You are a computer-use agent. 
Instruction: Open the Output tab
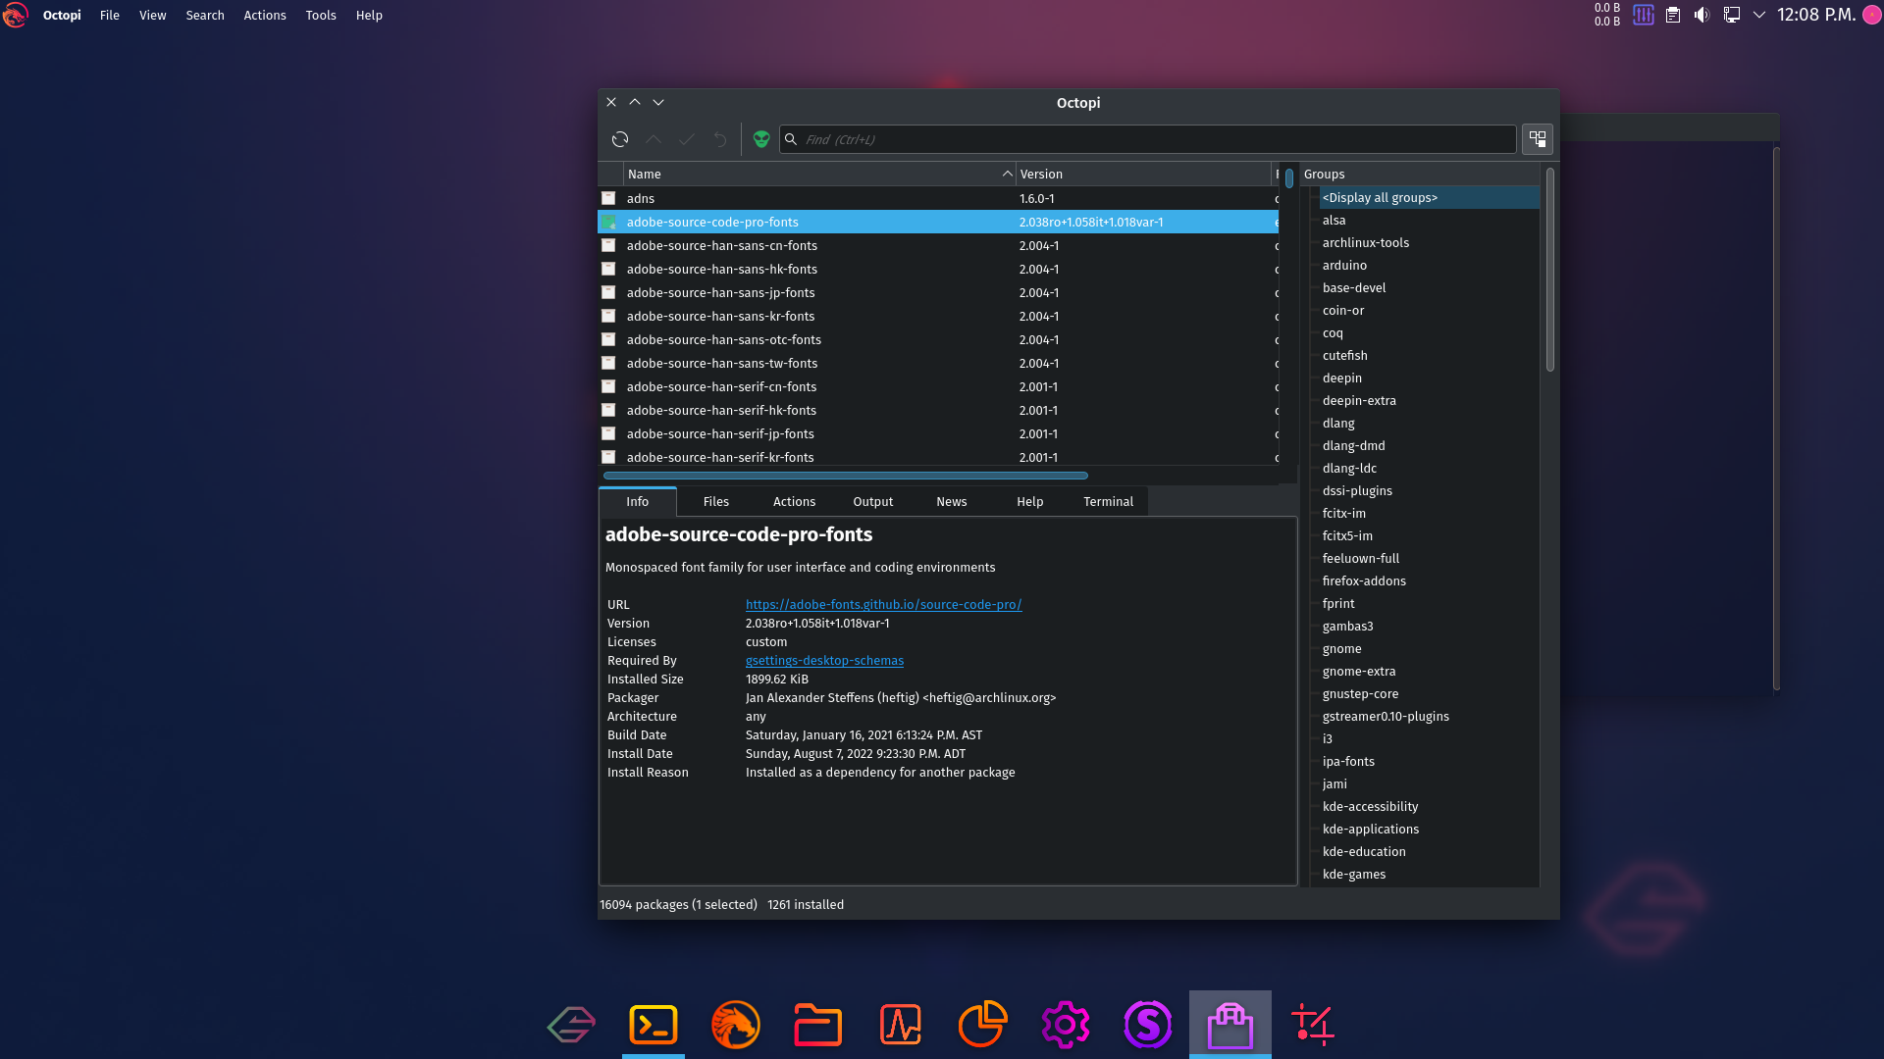[x=873, y=501]
